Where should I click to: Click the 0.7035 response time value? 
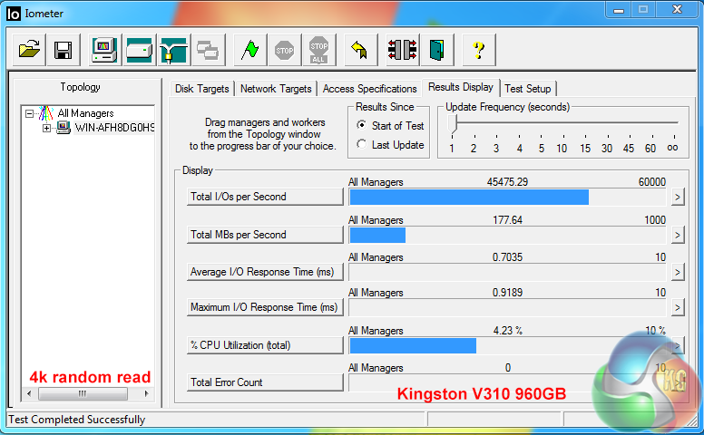coord(507,257)
